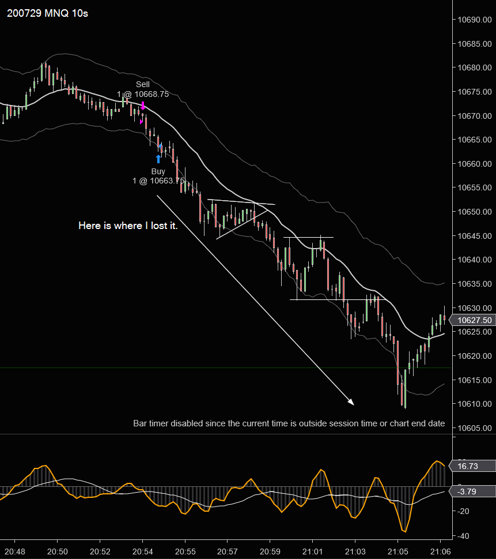Click the 10650.00 price axis label

tap(474, 212)
